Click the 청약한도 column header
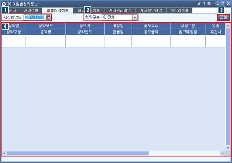Image resolution: width=232 pixels, height=163 pixels. pos(85,32)
